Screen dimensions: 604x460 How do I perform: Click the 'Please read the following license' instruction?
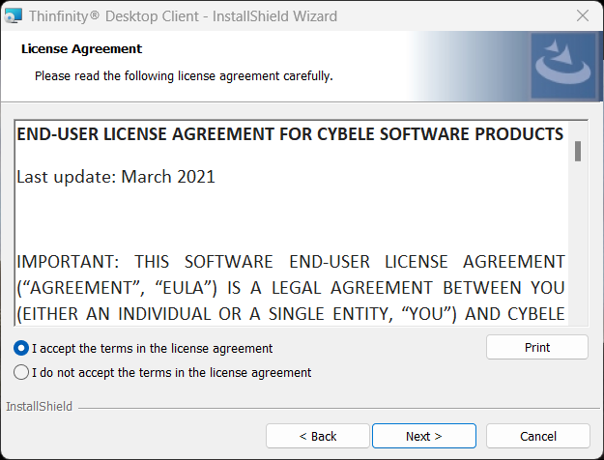(x=184, y=75)
